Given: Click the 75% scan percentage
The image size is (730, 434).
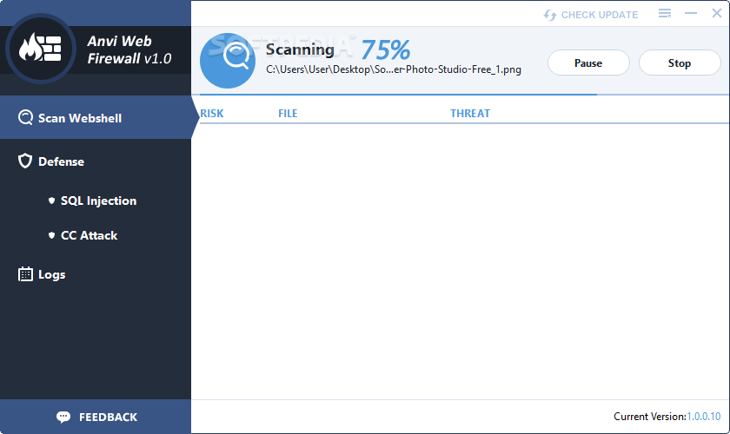Looking at the screenshot, I should pos(386,49).
